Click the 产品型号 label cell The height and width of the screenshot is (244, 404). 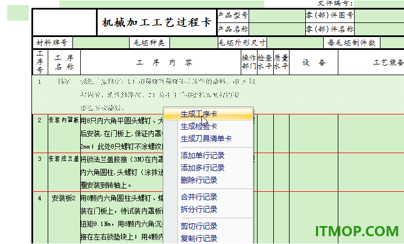233,16
